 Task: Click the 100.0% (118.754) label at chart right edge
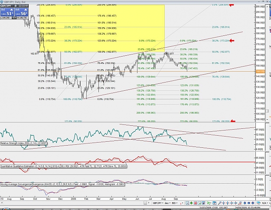(x=222, y=99)
